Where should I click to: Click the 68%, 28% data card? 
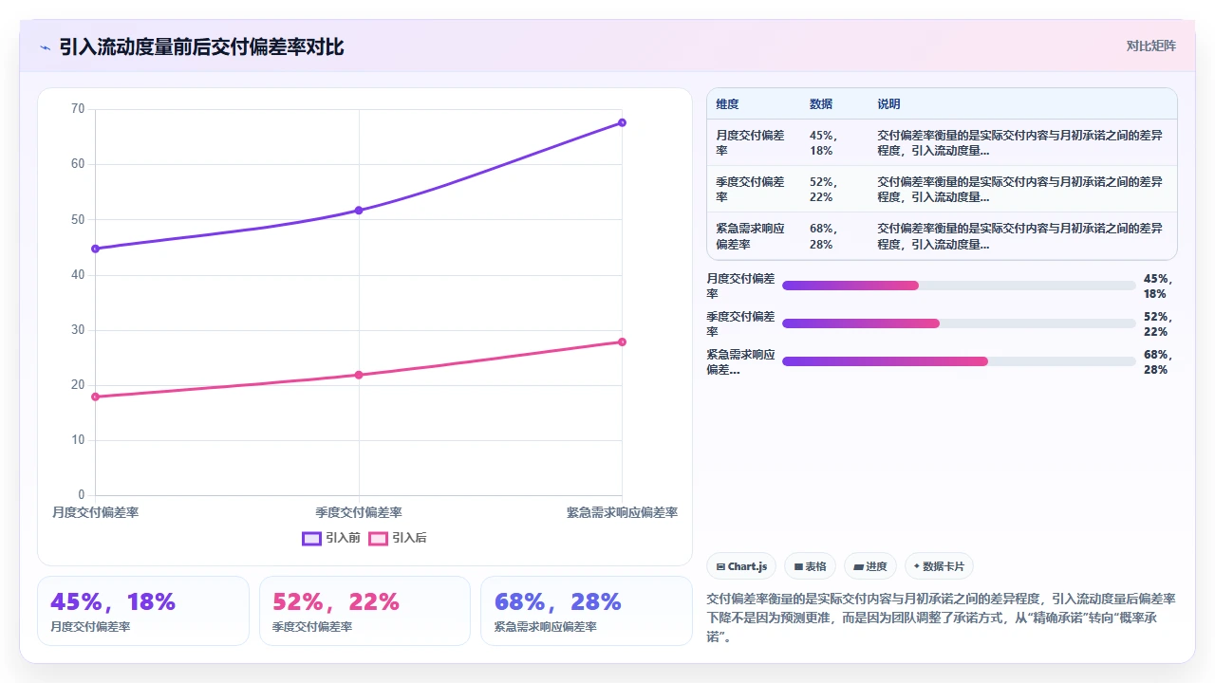pyautogui.click(x=587, y=611)
